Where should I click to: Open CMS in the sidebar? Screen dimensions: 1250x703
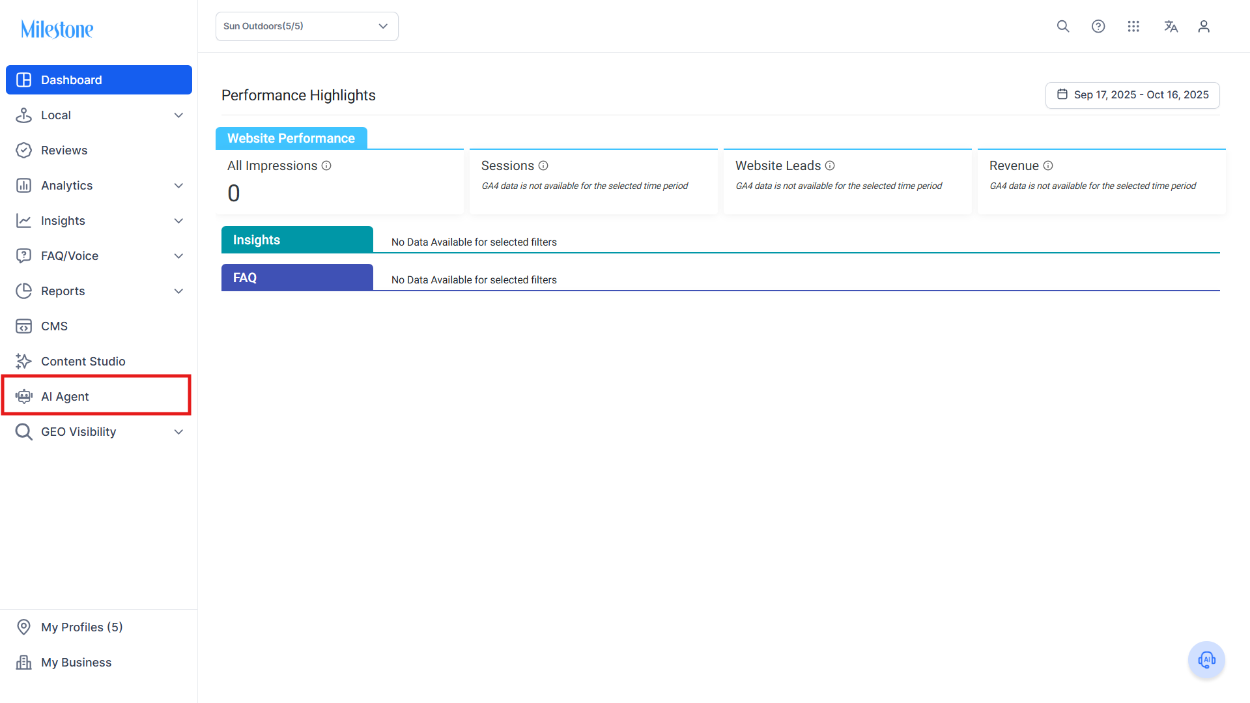(99, 326)
